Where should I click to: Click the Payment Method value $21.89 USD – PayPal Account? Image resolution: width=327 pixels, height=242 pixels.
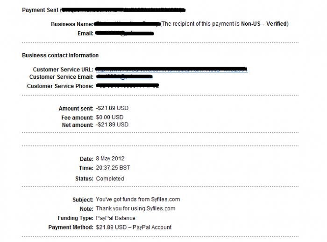click(134, 228)
